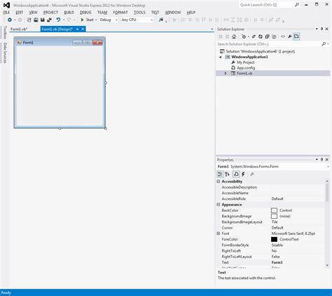This screenshot has width=332, height=296.
Task: Refresh Solution Explorer with the Refresh icon
Action: (261, 36)
